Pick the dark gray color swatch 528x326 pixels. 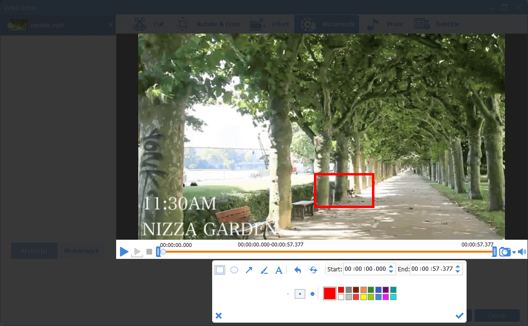348,290
